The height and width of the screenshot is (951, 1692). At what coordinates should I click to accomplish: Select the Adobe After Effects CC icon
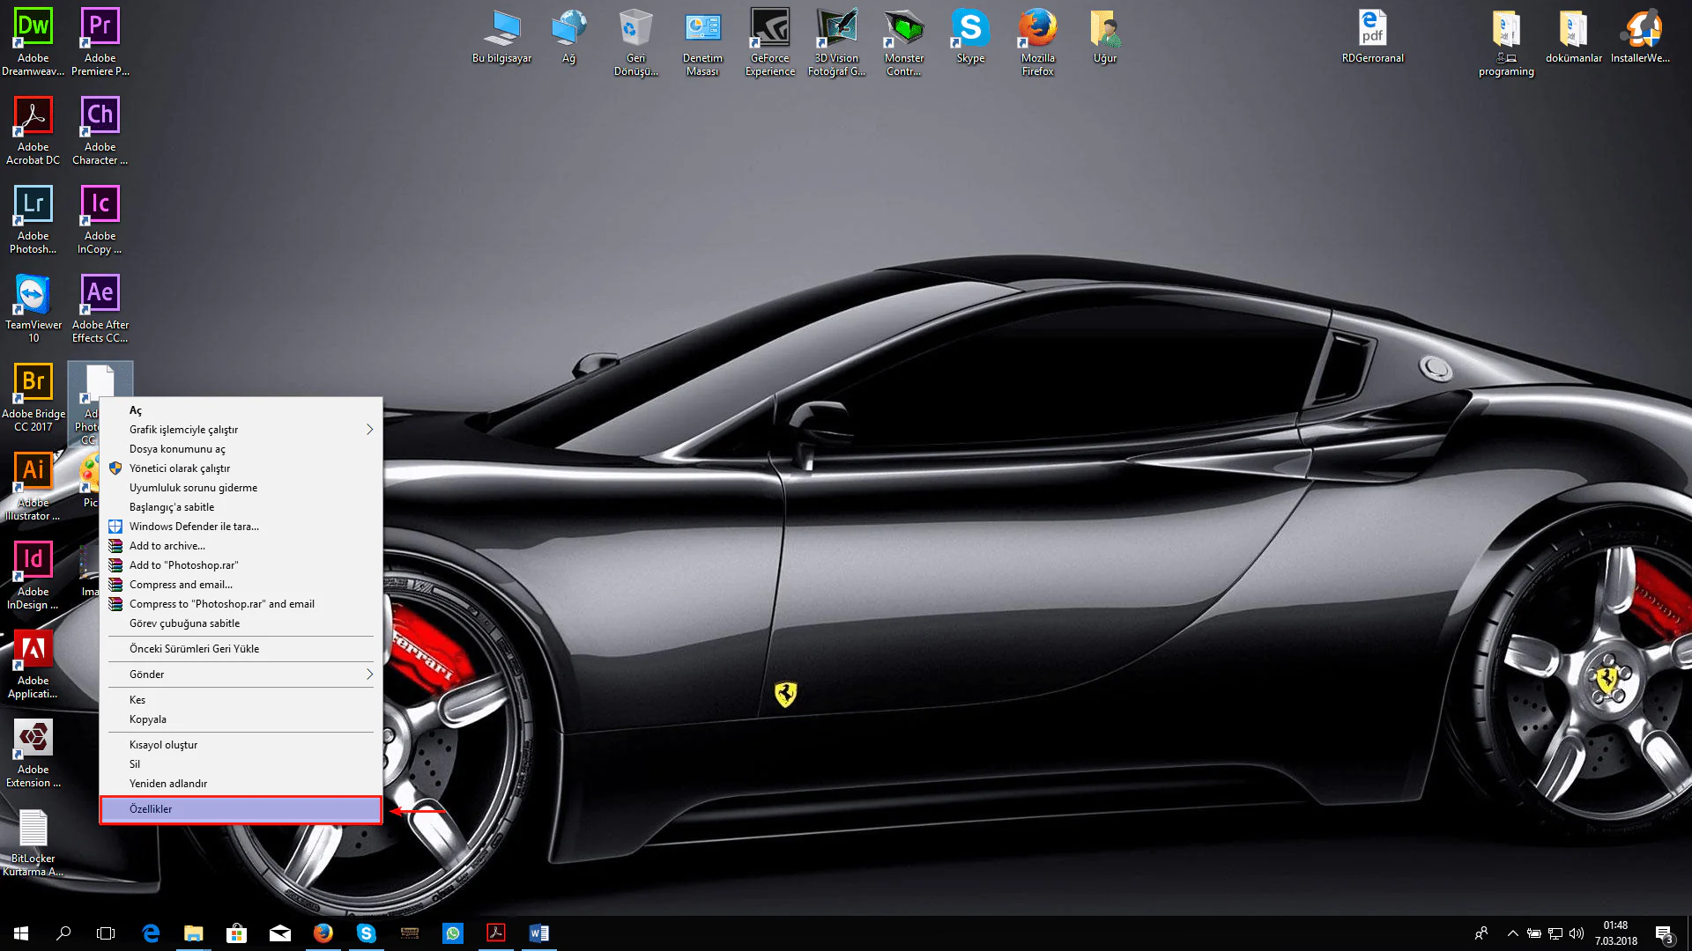coord(100,295)
